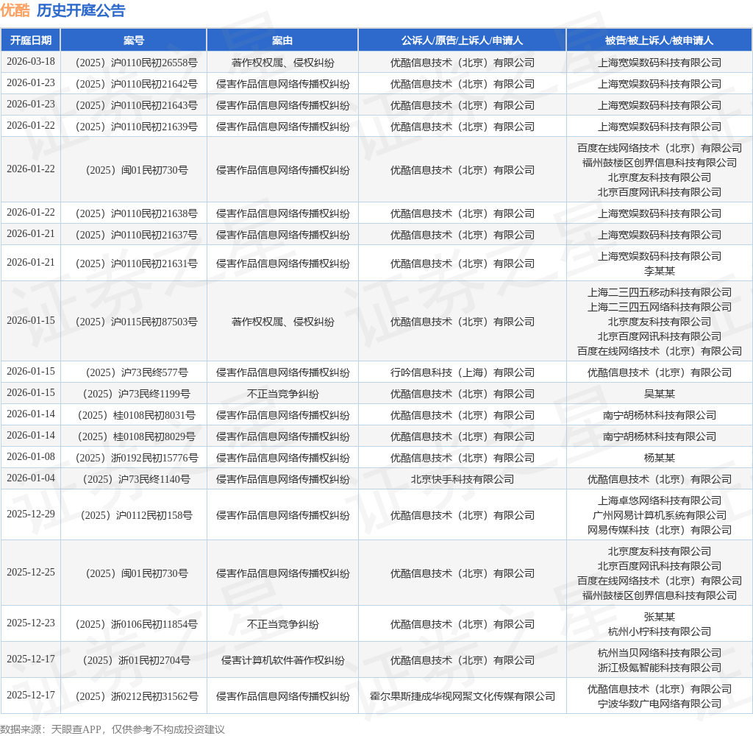Click date 2025-12-23
Screen dimensions: 753x736
coord(31,623)
